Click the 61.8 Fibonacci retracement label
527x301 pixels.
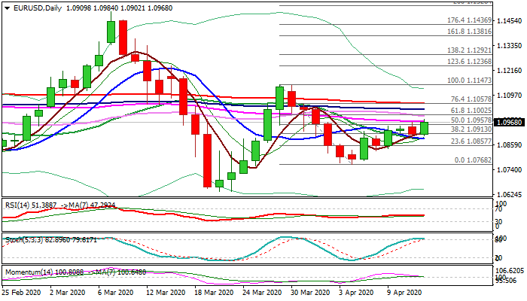tap(471, 110)
